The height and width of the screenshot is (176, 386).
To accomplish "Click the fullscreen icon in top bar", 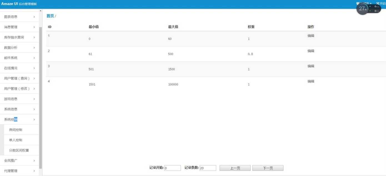I will [x=378, y=3].
